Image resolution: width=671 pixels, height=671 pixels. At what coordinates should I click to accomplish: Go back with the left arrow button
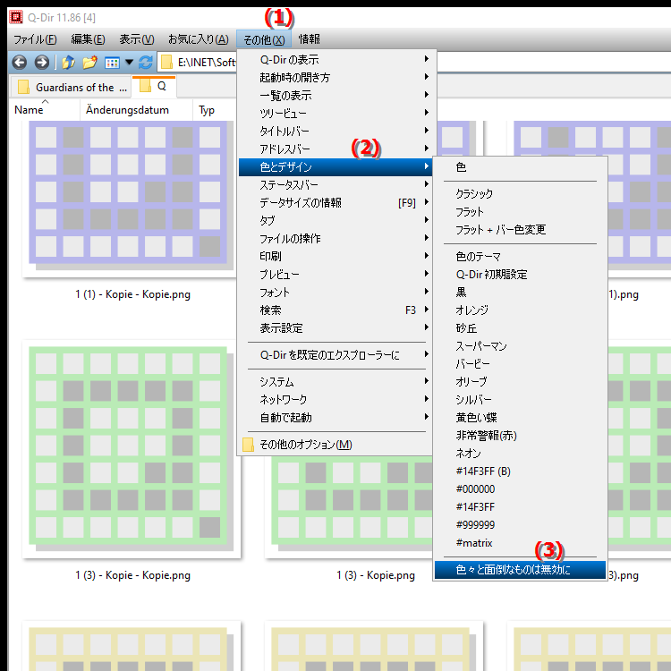(20, 63)
